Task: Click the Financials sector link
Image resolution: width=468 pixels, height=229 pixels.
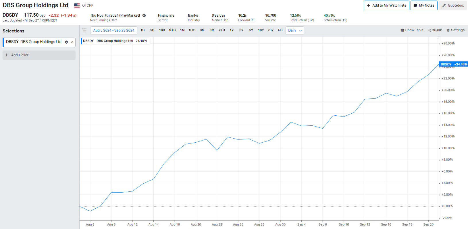Action: pos(166,15)
